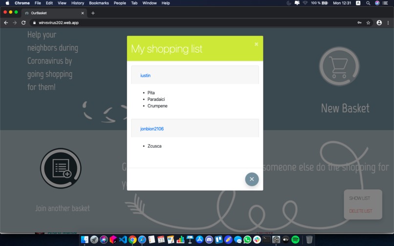The height and width of the screenshot is (246, 394).
Task: Open the saved passwords key icon
Action: click(x=360, y=22)
